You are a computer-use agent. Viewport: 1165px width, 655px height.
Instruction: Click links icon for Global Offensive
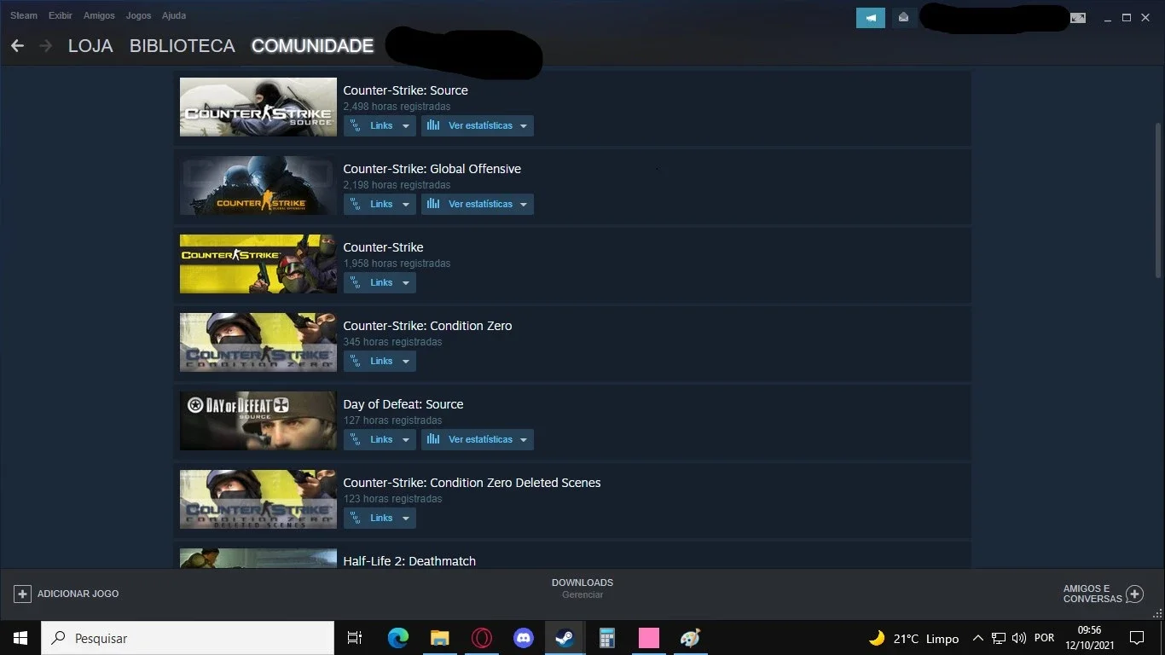point(356,204)
